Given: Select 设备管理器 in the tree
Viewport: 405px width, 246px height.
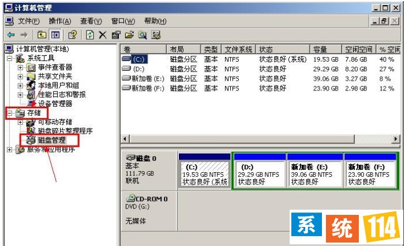Looking at the screenshot, I should pyautogui.click(x=55, y=104).
